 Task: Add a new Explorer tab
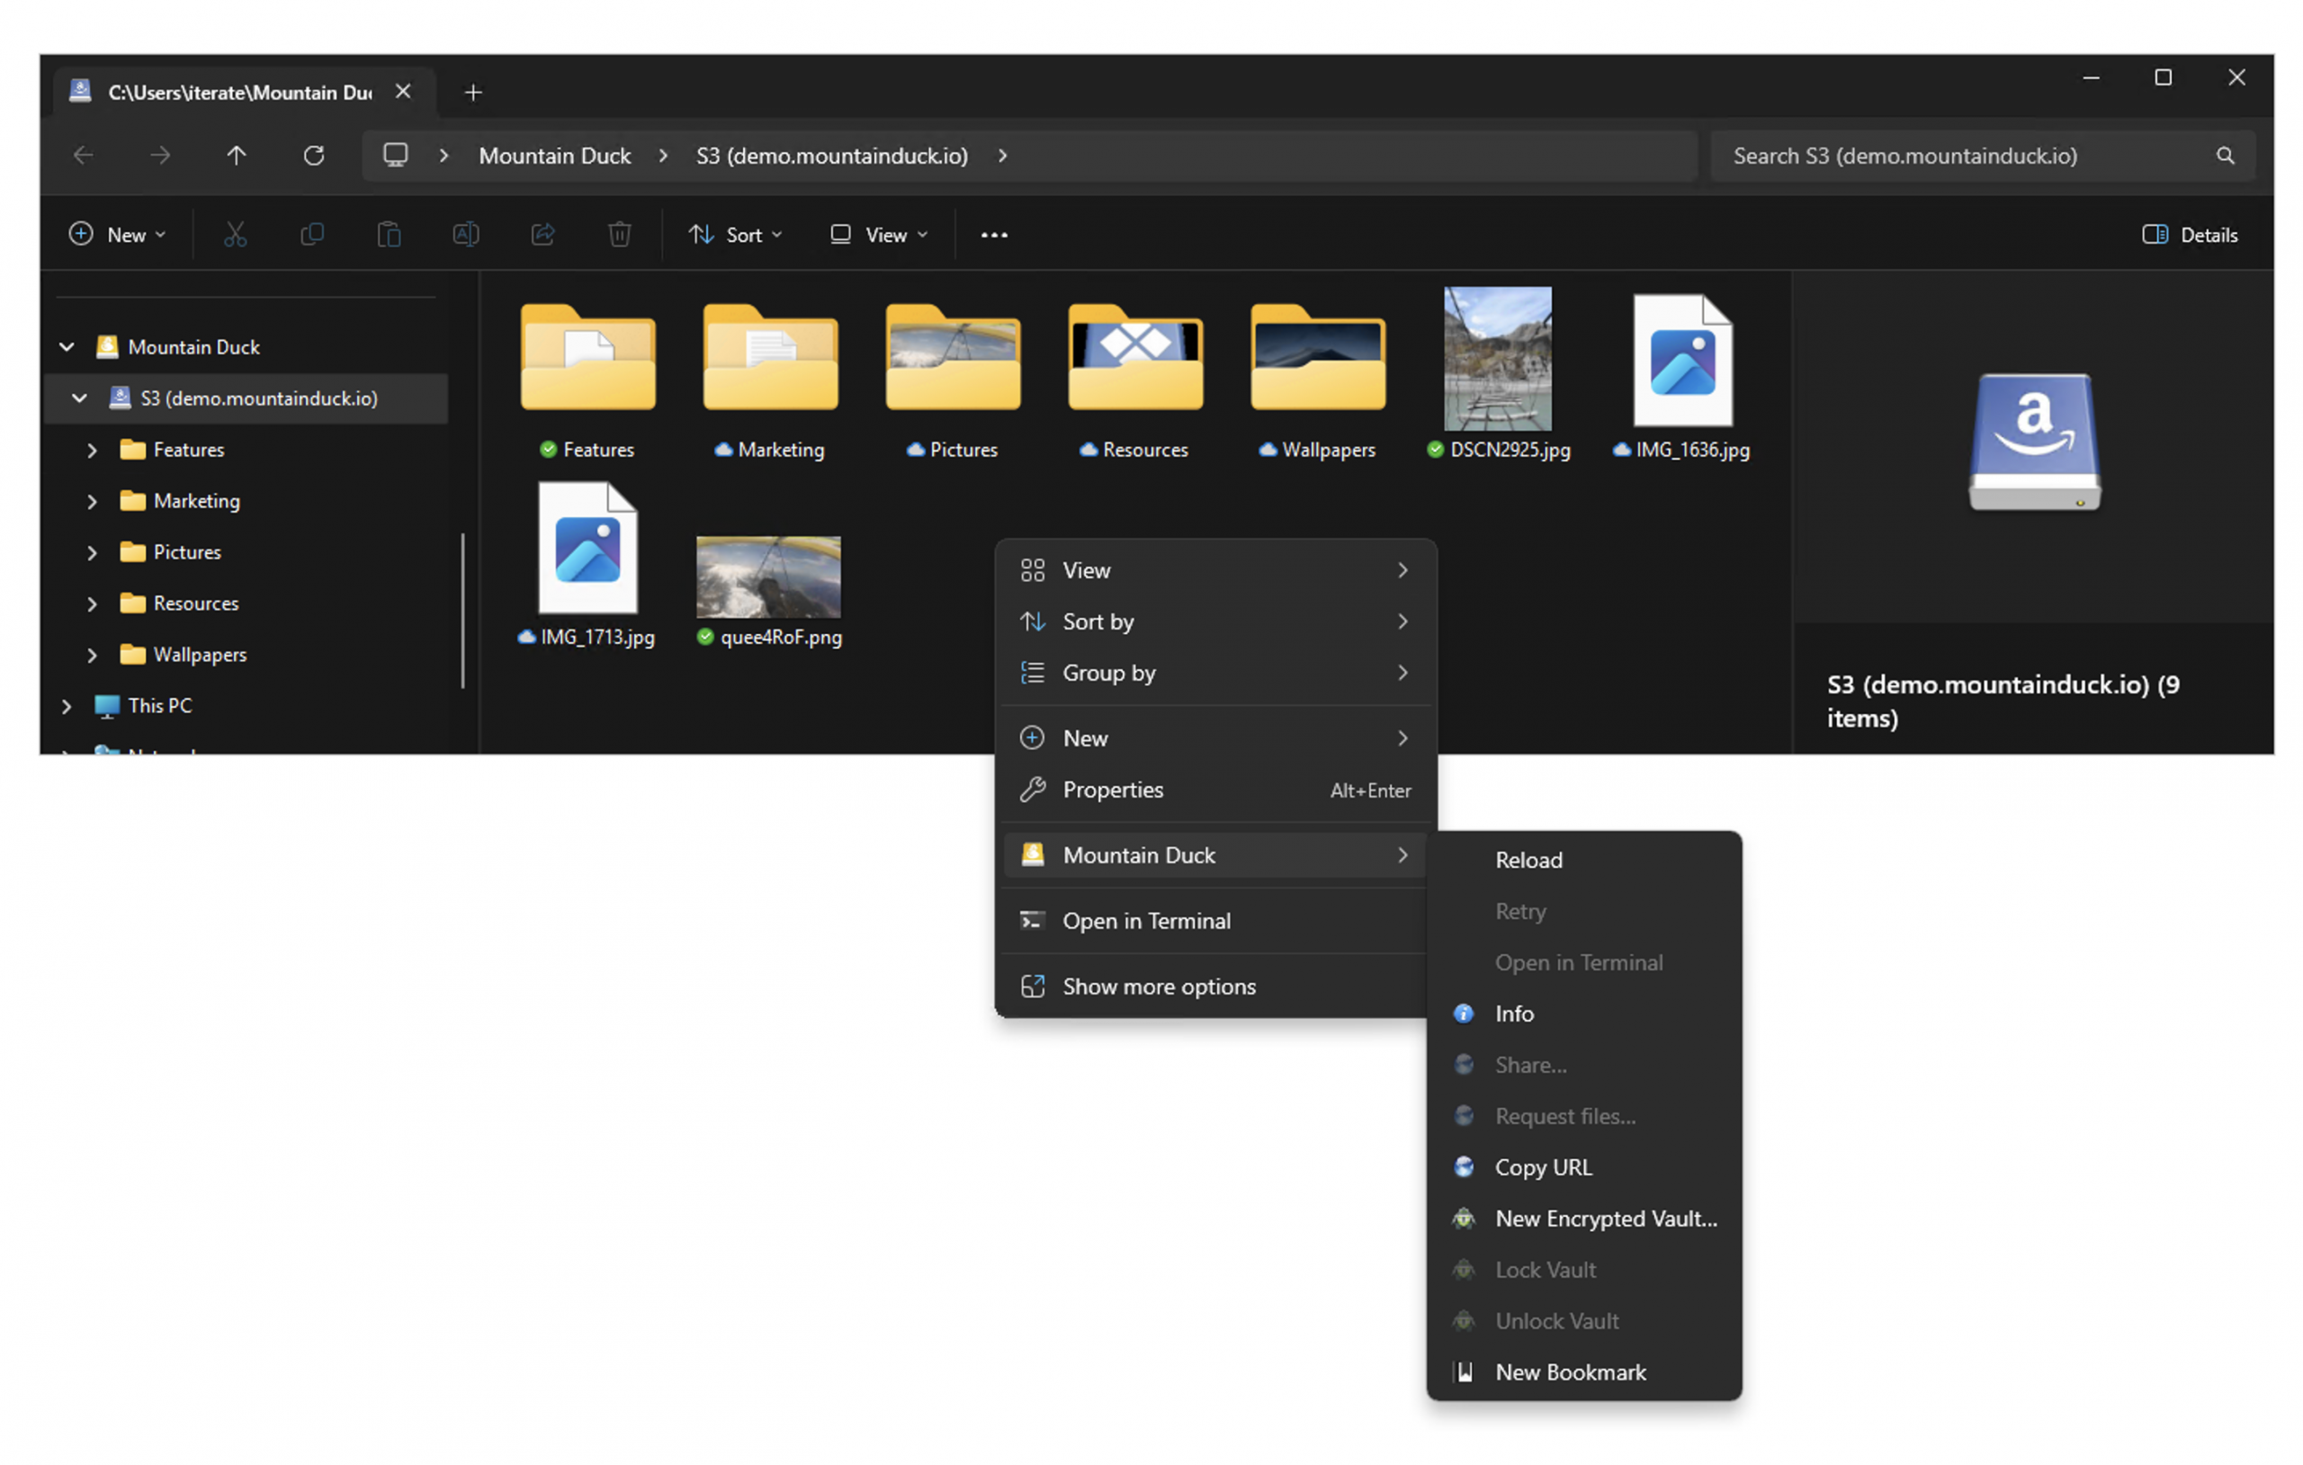pyautogui.click(x=472, y=92)
